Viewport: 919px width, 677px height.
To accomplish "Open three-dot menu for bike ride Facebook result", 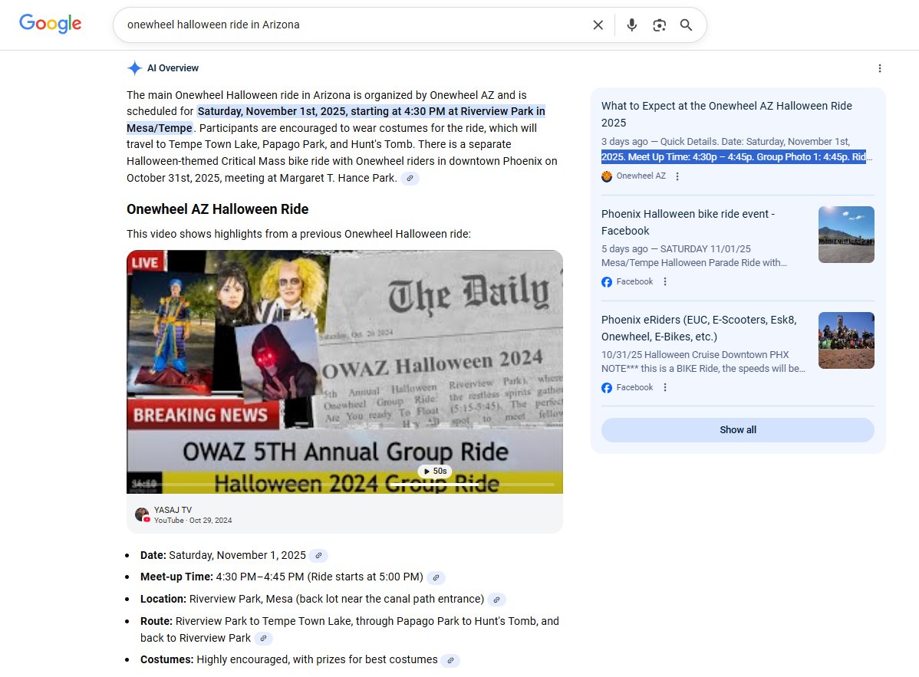I will (664, 281).
